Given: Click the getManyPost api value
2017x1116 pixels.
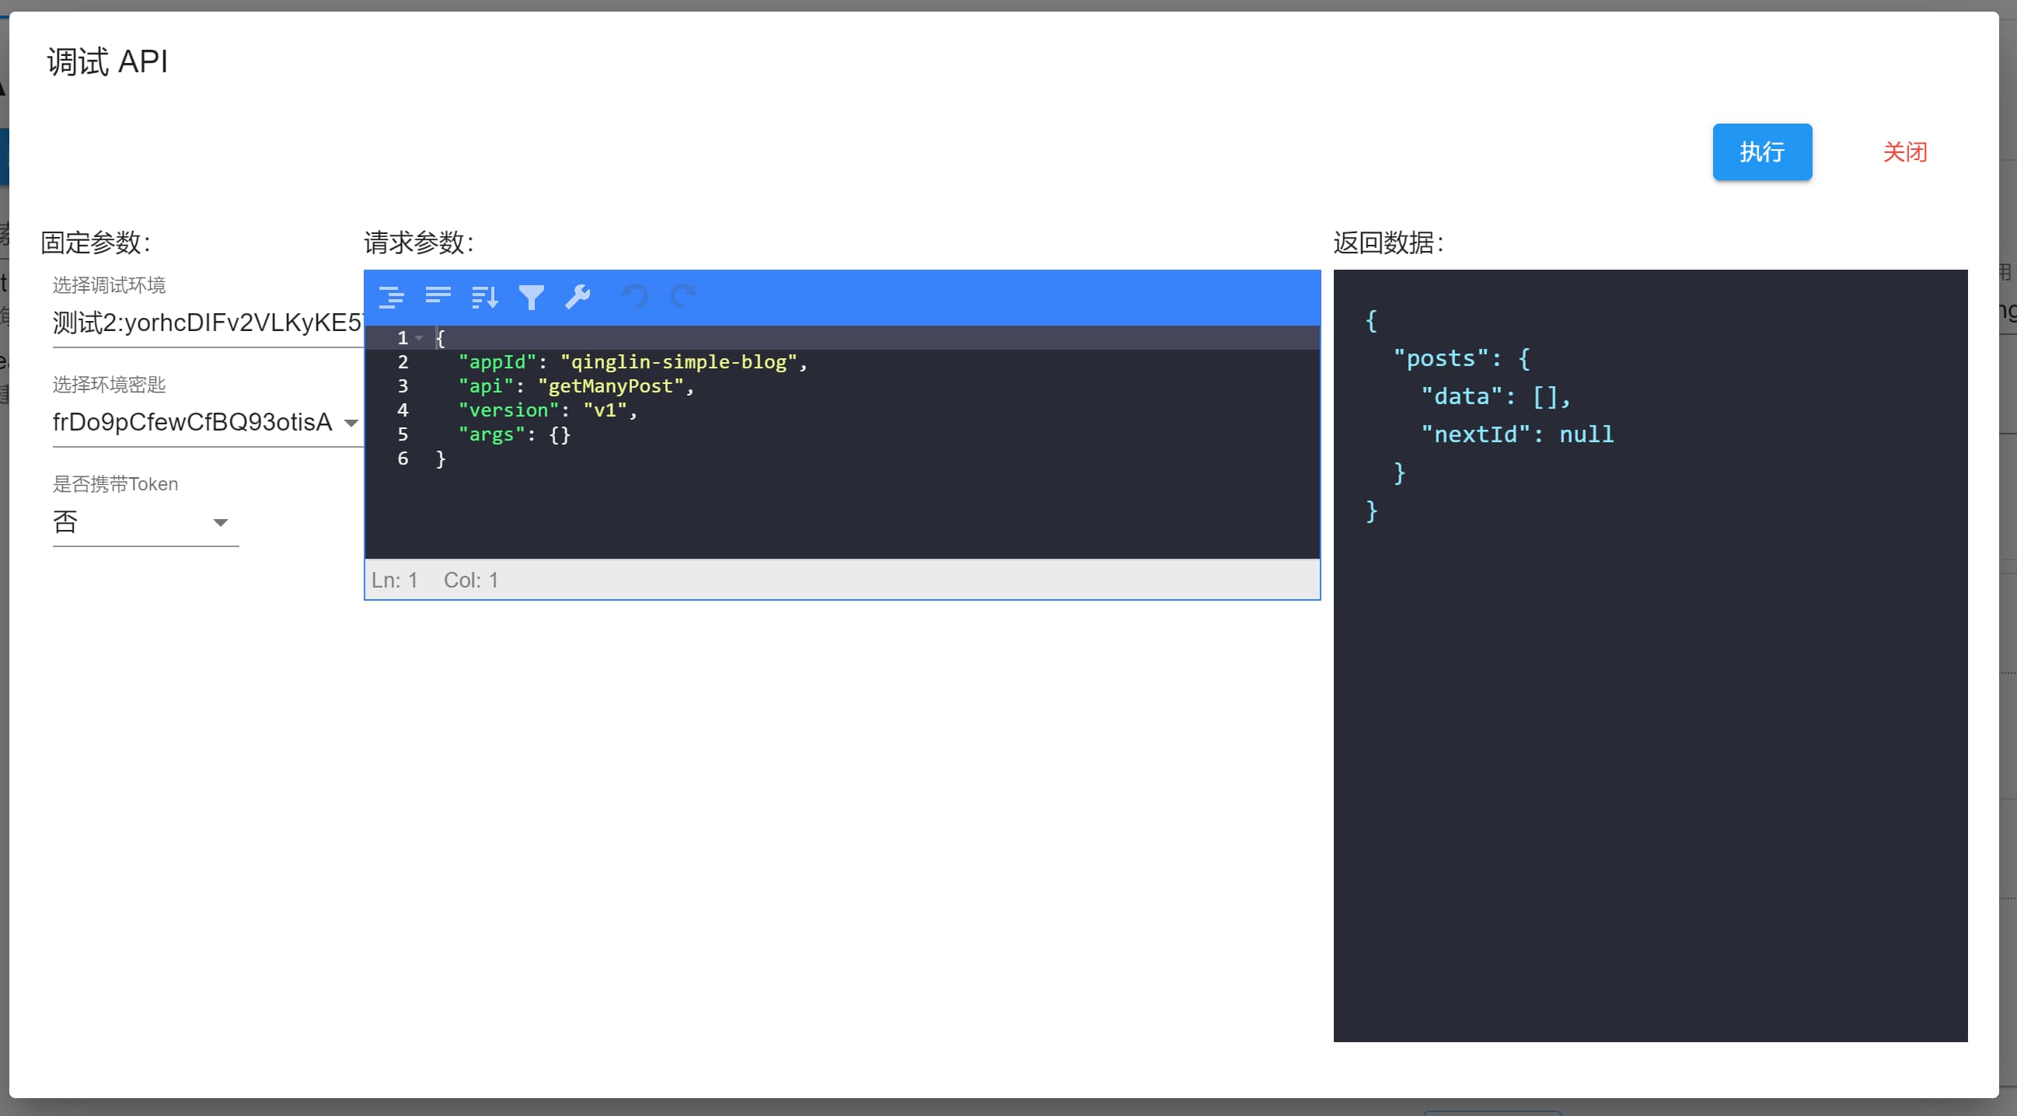Looking at the screenshot, I should (611, 387).
